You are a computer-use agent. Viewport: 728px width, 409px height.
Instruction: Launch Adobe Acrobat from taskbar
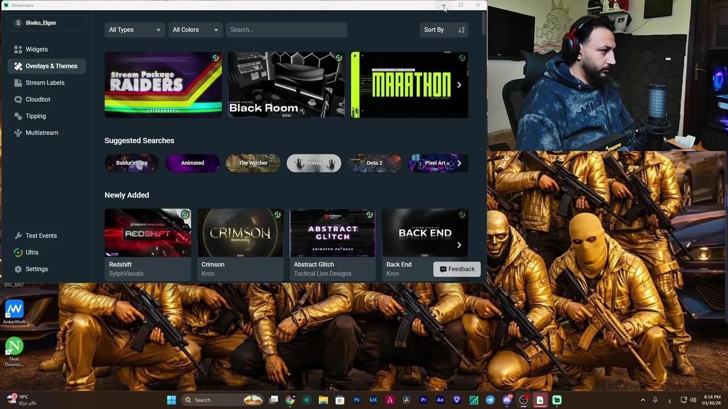390,400
